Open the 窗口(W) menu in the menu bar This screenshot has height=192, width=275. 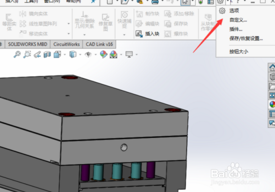pos(52,1)
